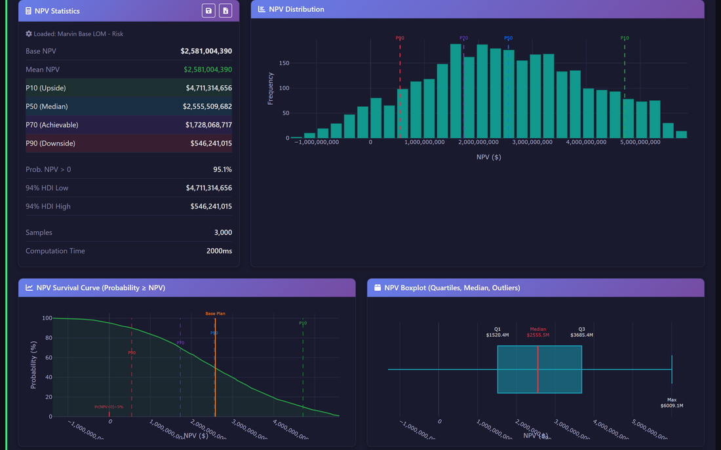The width and height of the screenshot is (721, 450).
Task: Click the 94% HDI Low label
Action: click(47, 187)
